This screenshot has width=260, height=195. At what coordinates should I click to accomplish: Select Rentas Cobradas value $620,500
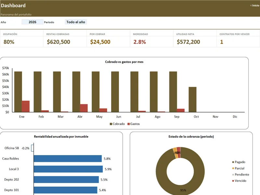pyautogui.click(x=58, y=42)
